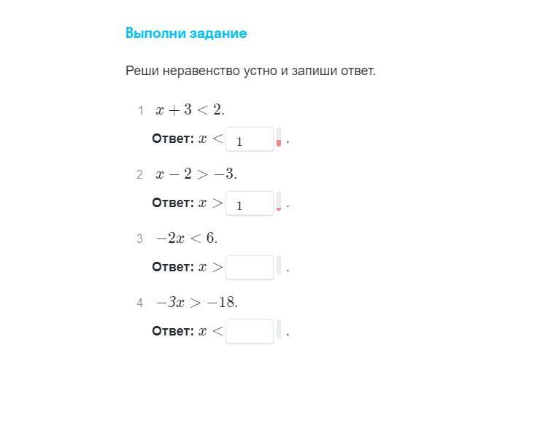Select the empty answer field for −2x < 6
Image resolution: width=551 pixels, height=423 pixels.
pos(250,267)
